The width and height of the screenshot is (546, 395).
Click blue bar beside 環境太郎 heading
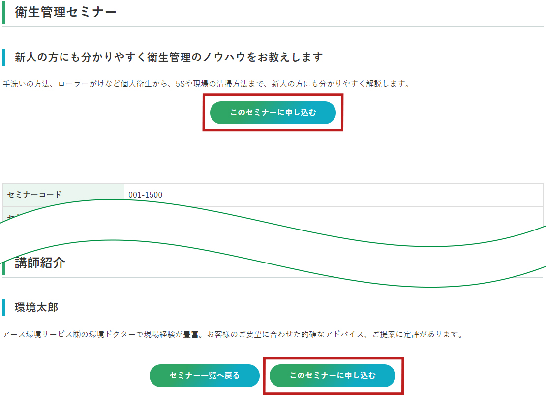tap(4, 308)
